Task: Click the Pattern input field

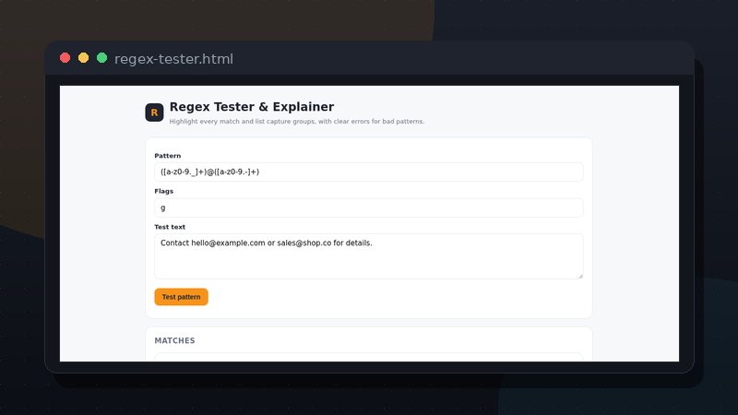Action: pyautogui.click(x=368, y=172)
